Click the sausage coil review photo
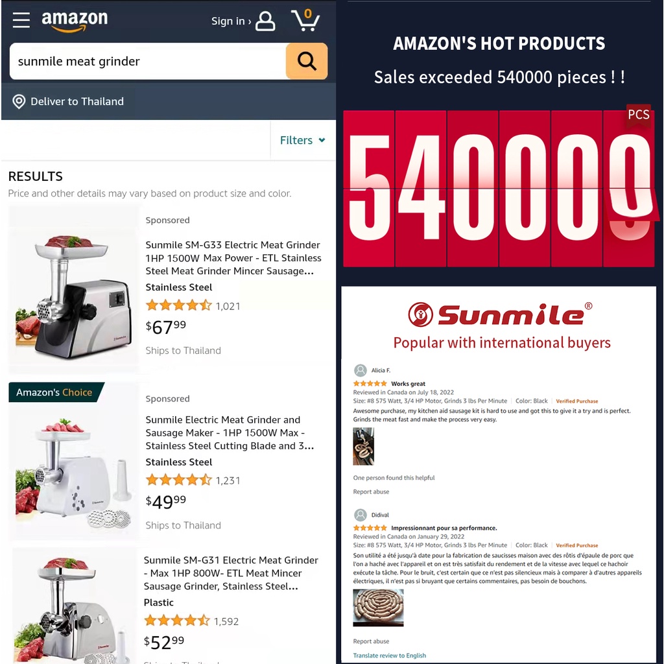This screenshot has width=664, height=664. tap(378, 608)
